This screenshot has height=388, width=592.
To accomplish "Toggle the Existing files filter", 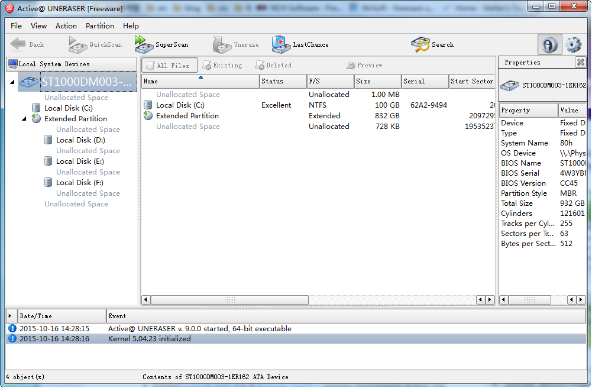I will (222, 66).
